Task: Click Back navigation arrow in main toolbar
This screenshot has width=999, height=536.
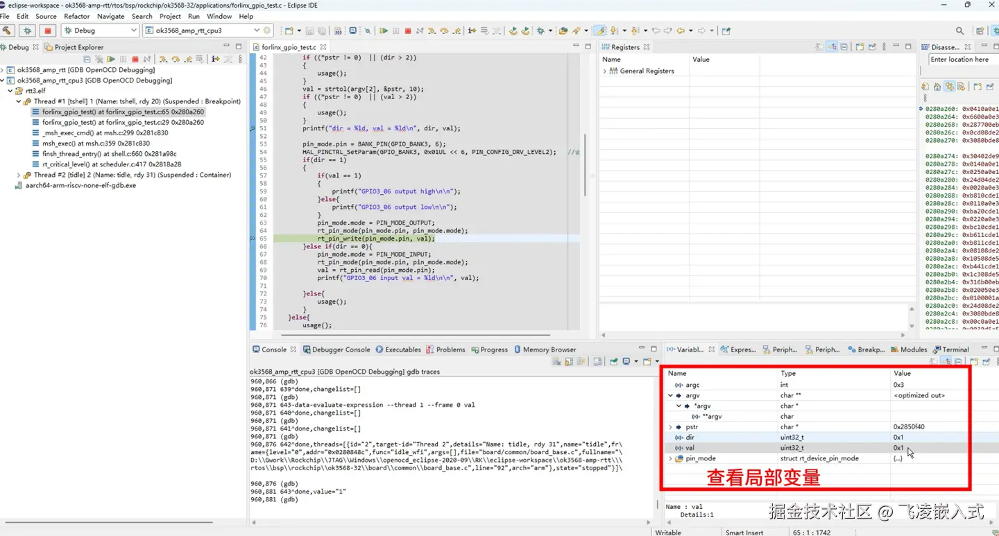Action: [x=681, y=31]
